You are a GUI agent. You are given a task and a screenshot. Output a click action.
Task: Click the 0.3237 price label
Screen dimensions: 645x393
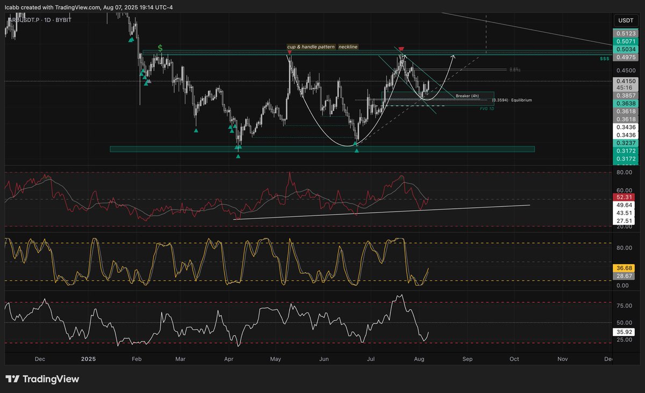coord(625,144)
